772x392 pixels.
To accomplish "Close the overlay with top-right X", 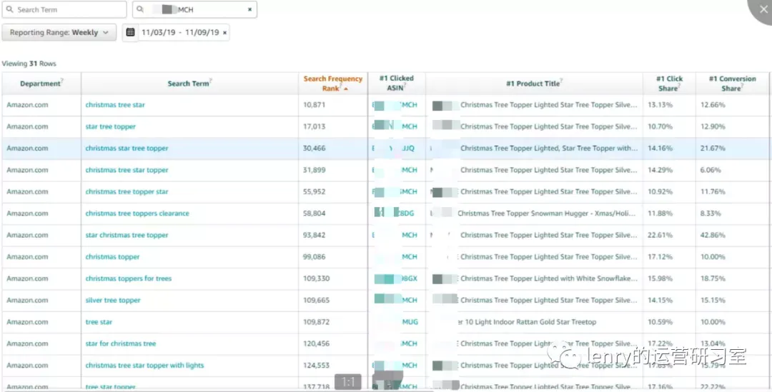I will point(763,9).
